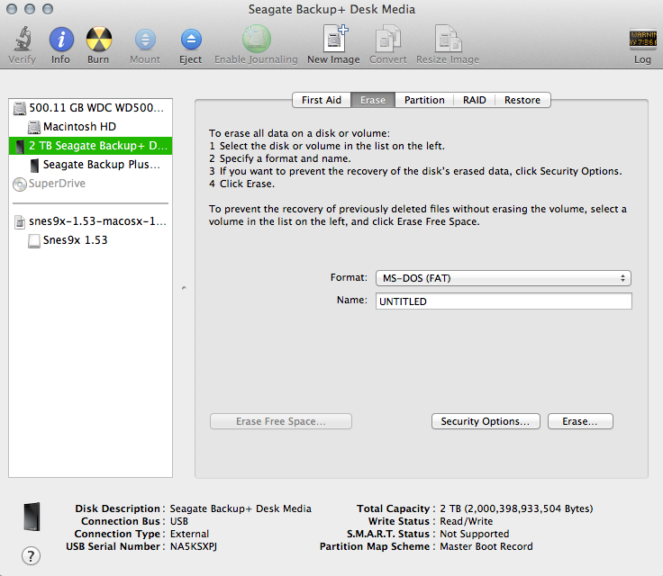Image resolution: width=663 pixels, height=576 pixels.
Task: Open the Log viewer icon
Action: pyautogui.click(x=642, y=39)
